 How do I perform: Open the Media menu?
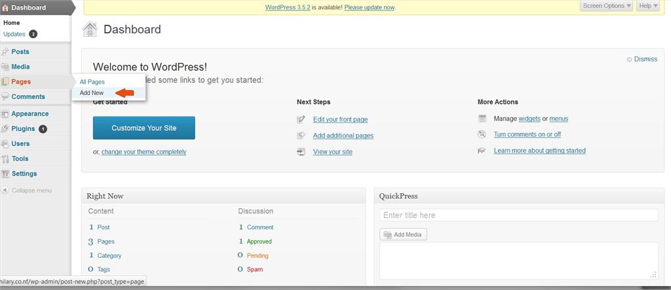20,67
